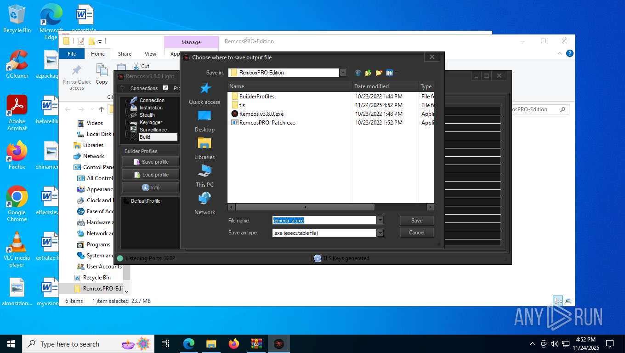The height and width of the screenshot is (353, 625).
Task: Open the Recycle Bin desktop icon
Action: coord(17,18)
